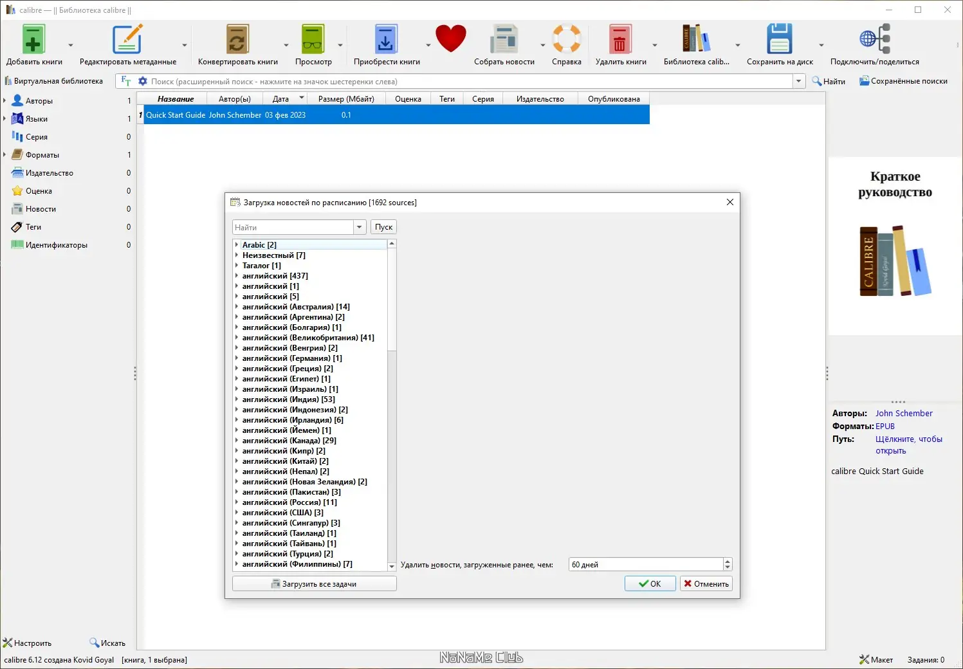Click the Search magnifier in tag browser
Image resolution: width=963 pixels, height=669 pixels.
coord(107,643)
